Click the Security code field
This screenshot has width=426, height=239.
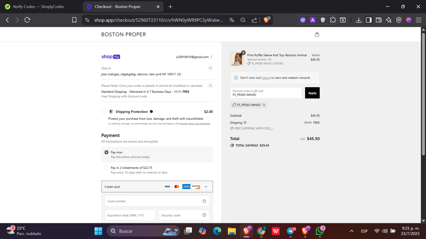184,215
